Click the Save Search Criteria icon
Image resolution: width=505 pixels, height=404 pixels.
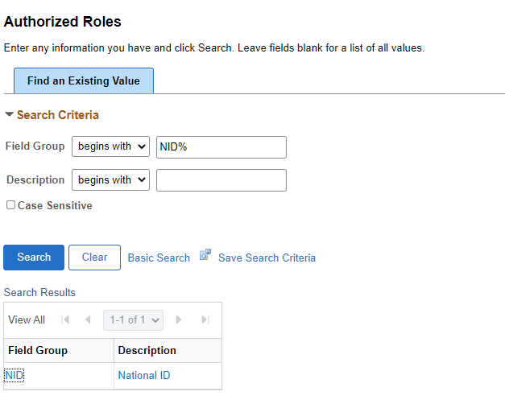(x=205, y=254)
